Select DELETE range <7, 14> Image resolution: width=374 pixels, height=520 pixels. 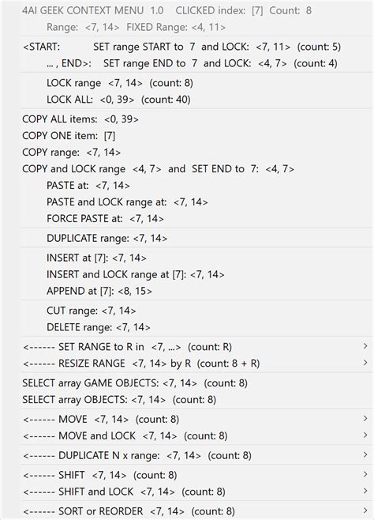click(196, 327)
